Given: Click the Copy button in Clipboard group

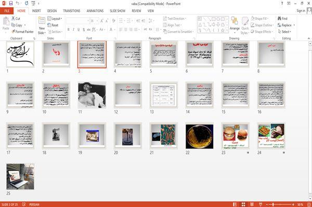Looking at the screenshot, I should click(x=17, y=25).
